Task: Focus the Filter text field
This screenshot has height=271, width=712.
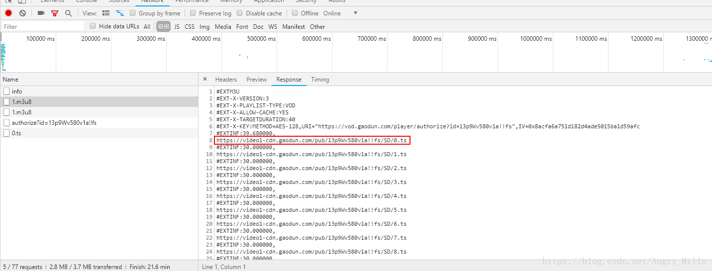Action: click(x=43, y=27)
